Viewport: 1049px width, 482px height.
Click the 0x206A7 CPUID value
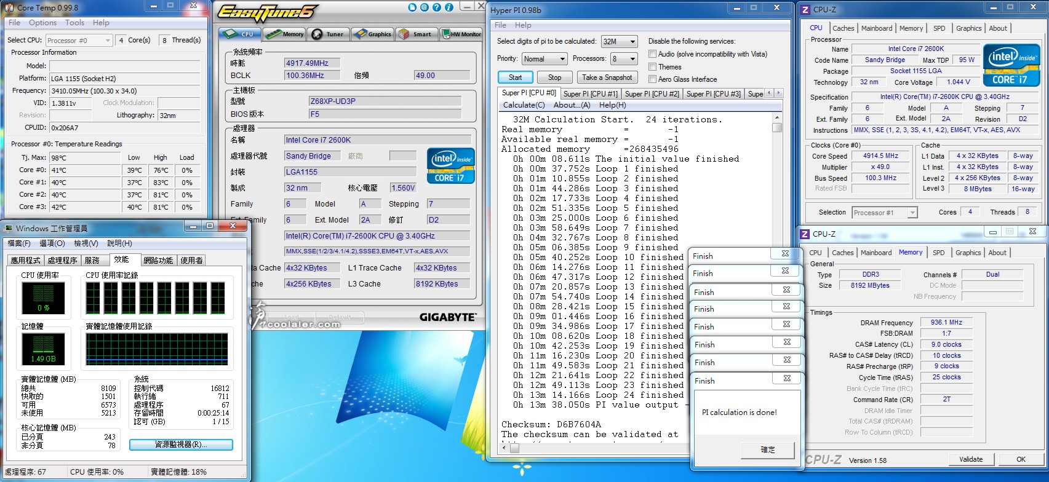coord(125,128)
